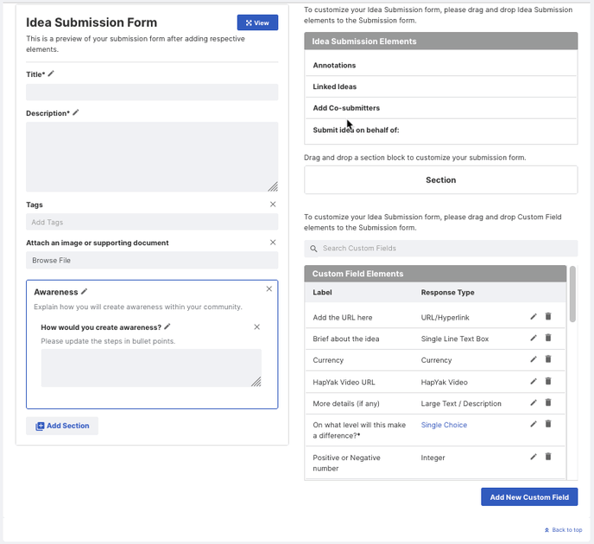Edit the 'How would you create awareness?' question
The height and width of the screenshot is (544, 594).
click(x=167, y=326)
